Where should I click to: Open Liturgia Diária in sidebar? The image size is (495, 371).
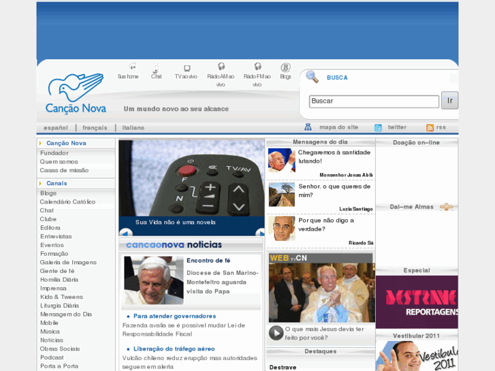tap(59, 306)
